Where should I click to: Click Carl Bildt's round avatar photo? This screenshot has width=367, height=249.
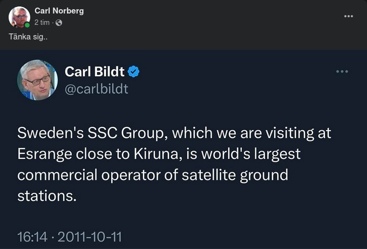37,80
